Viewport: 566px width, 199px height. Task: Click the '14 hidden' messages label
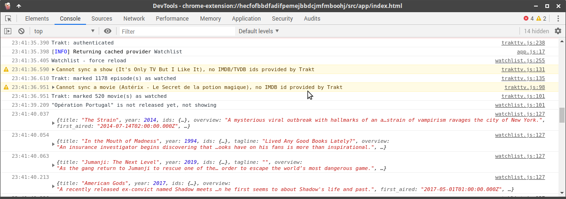point(536,31)
